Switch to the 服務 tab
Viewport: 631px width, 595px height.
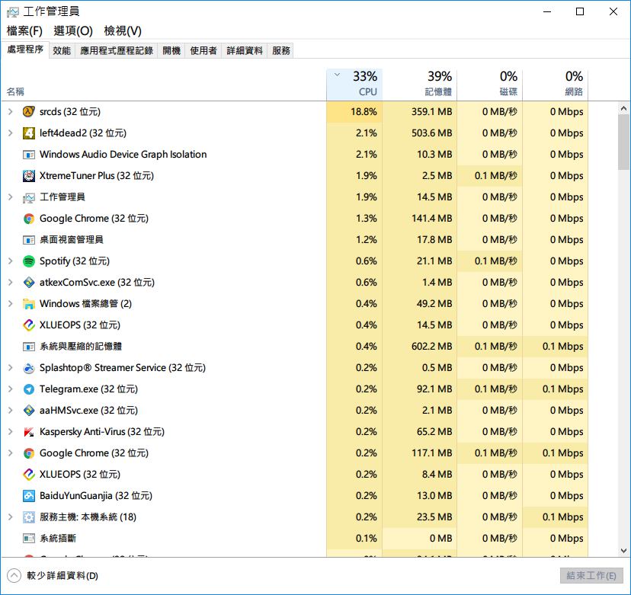point(281,51)
